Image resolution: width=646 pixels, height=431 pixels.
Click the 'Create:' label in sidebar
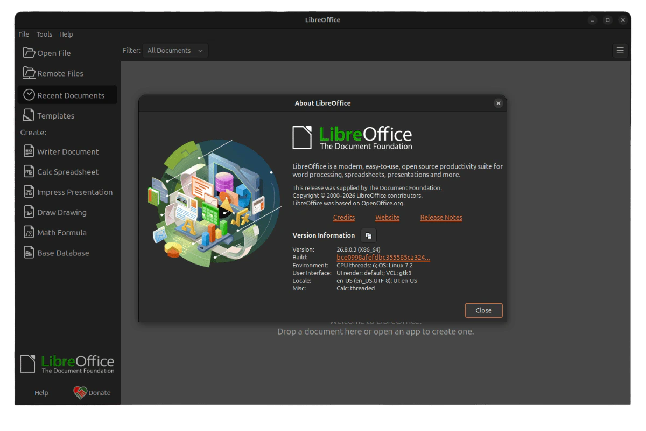(x=33, y=133)
